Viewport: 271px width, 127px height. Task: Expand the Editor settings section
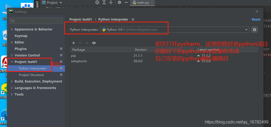click(x=12, y=42)
